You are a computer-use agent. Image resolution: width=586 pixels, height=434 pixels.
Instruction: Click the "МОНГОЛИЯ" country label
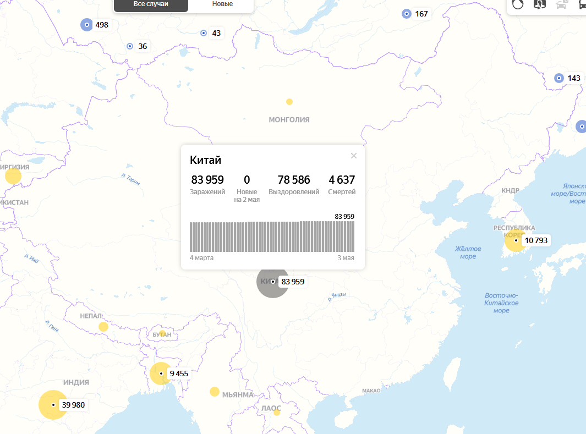(289, 120)
